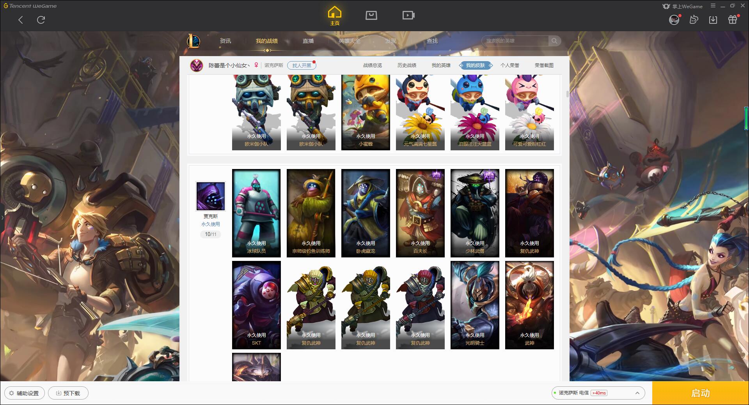Open the 历史战绩 sub-tab
This screenshot has height=405, width=749.
(407, 65)
